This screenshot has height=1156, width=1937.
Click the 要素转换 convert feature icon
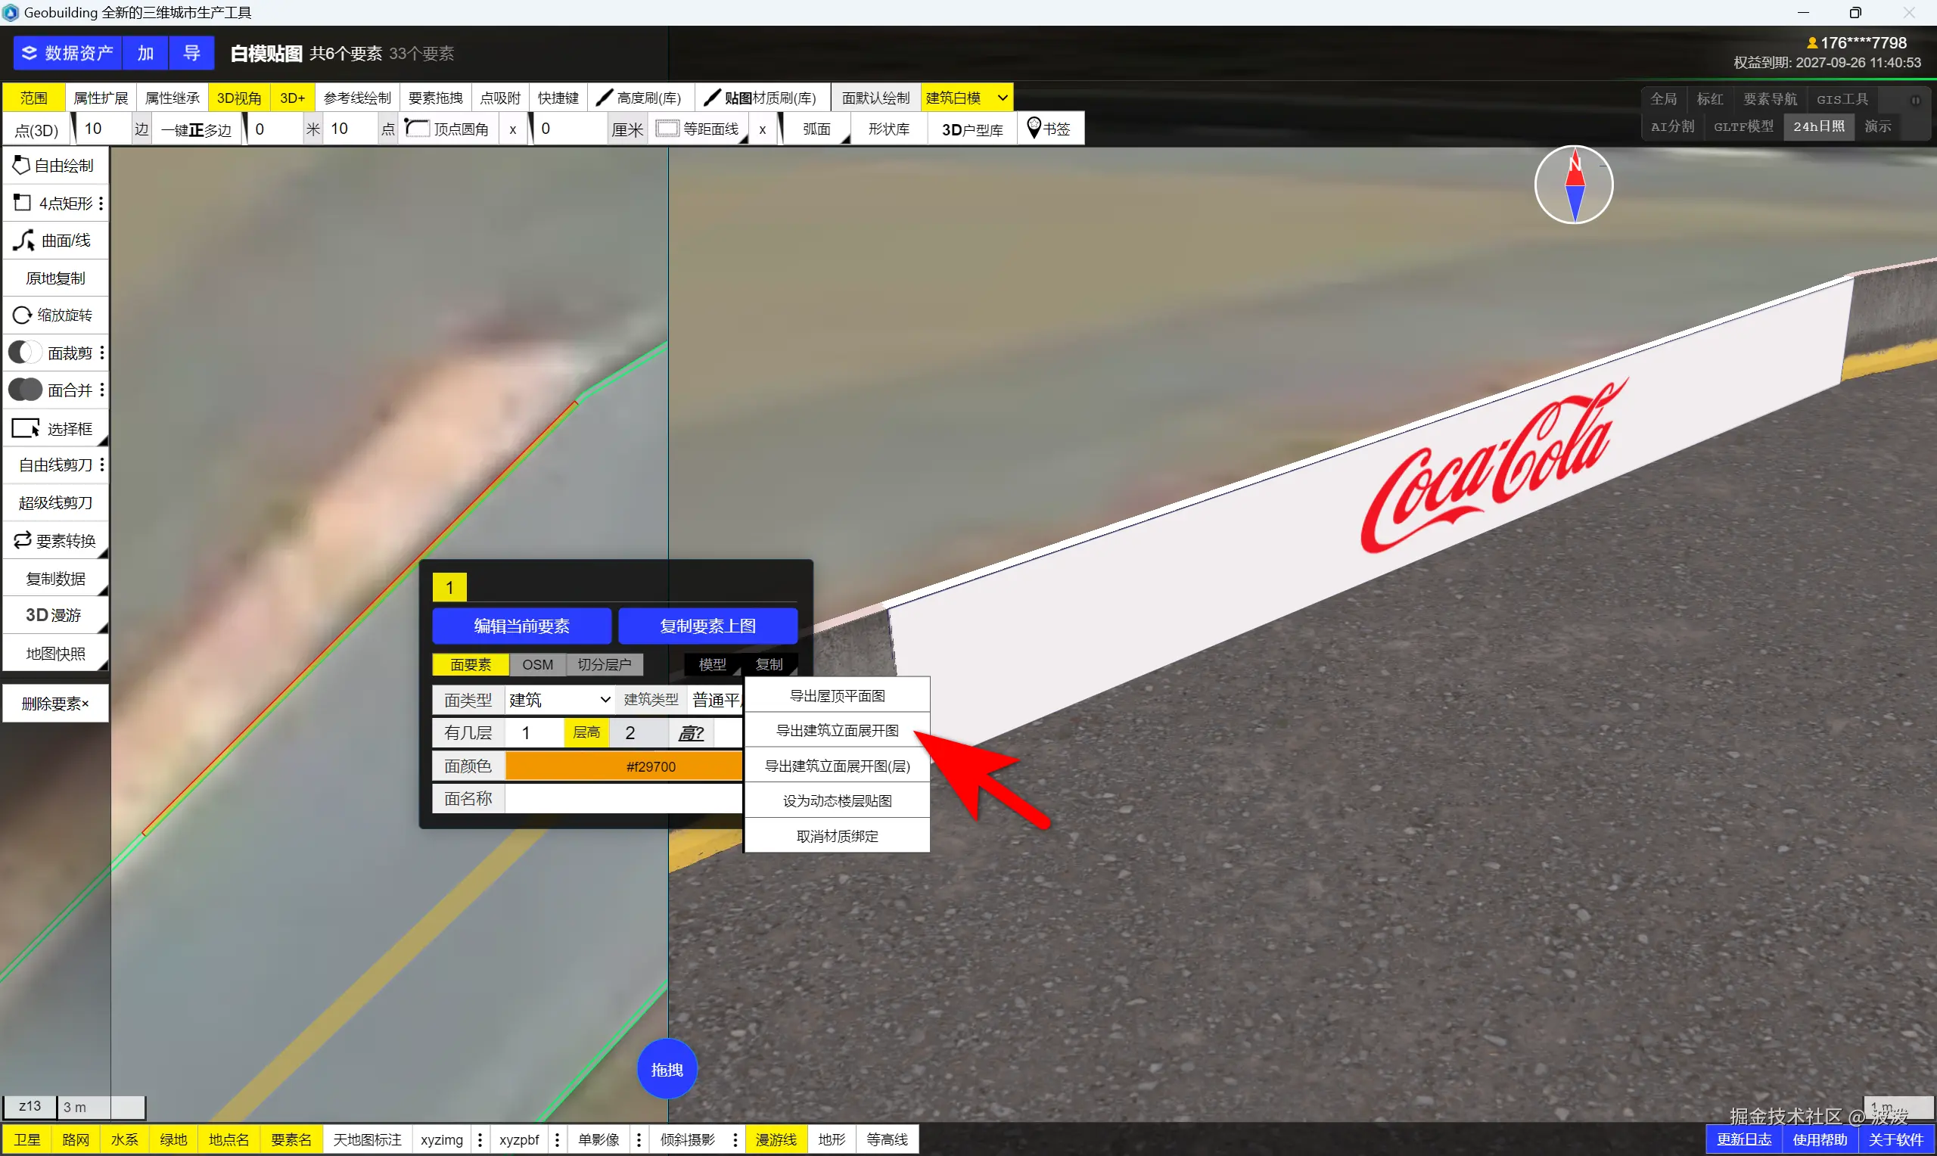click(x=22, y=541)
